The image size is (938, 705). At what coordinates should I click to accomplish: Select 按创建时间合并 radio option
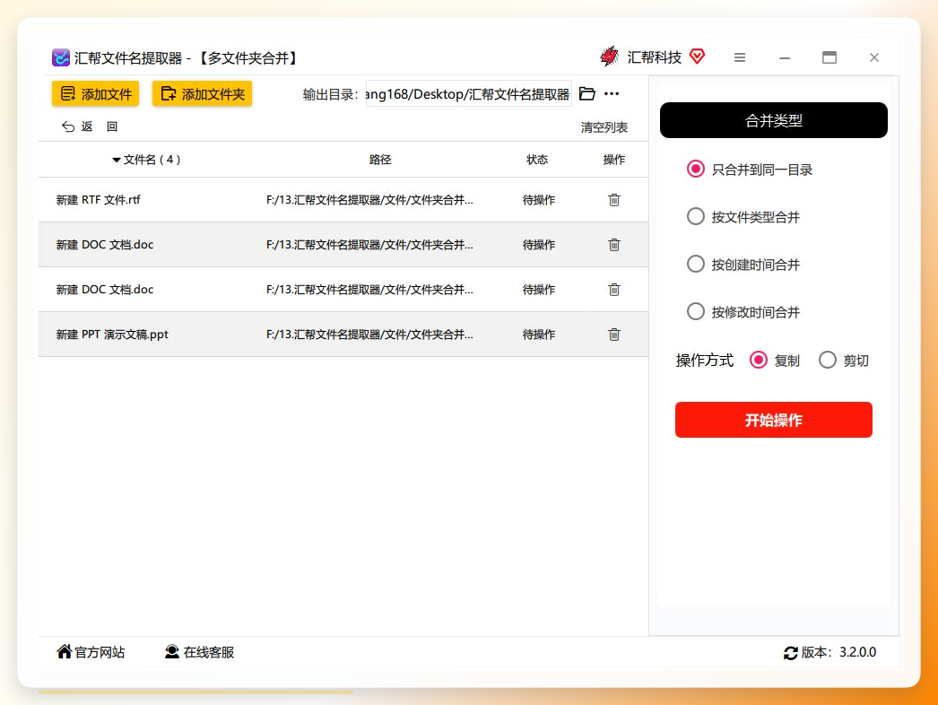tap(695, 264)
